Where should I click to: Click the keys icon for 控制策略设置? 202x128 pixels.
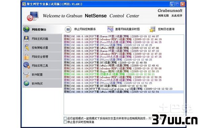coord(27,48)
